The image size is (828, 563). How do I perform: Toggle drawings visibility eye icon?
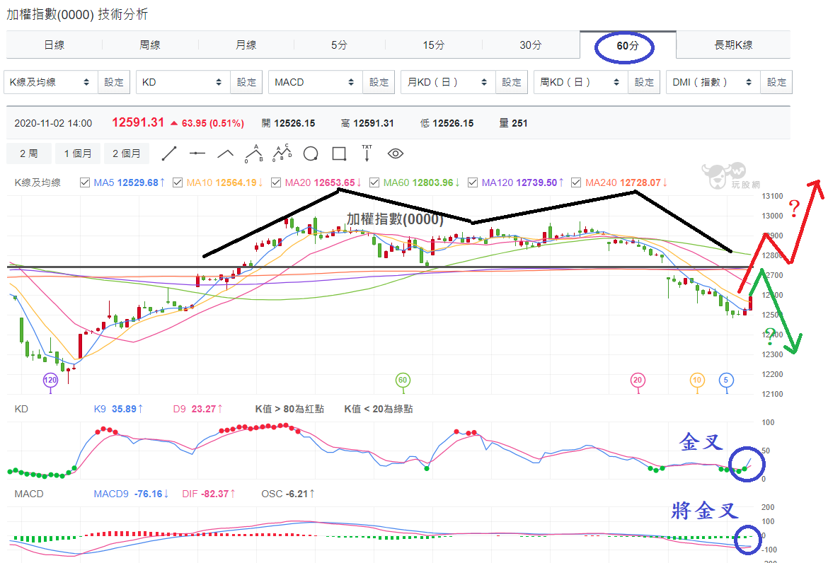point(396,153)
